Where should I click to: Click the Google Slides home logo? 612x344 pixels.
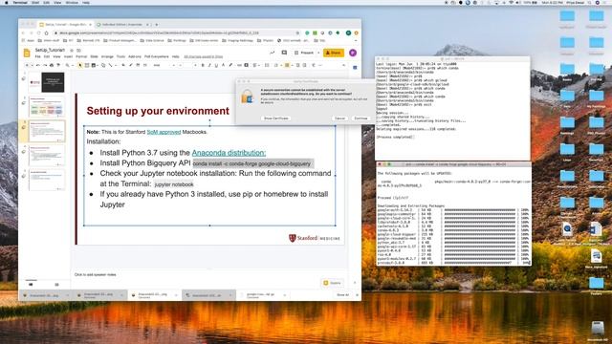click(27, 53)
